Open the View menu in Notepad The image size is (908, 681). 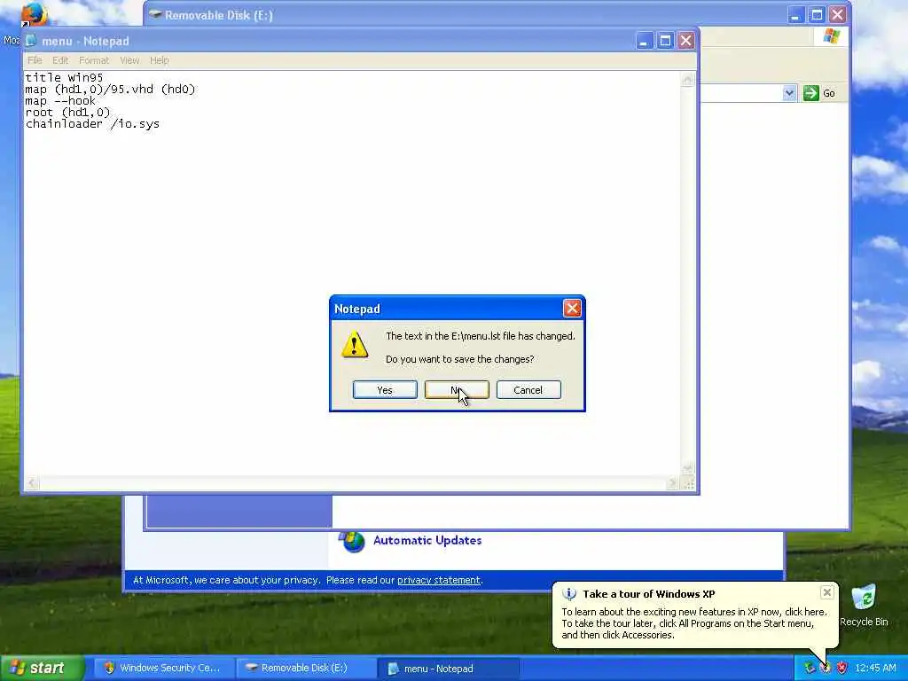pos(129,60)
